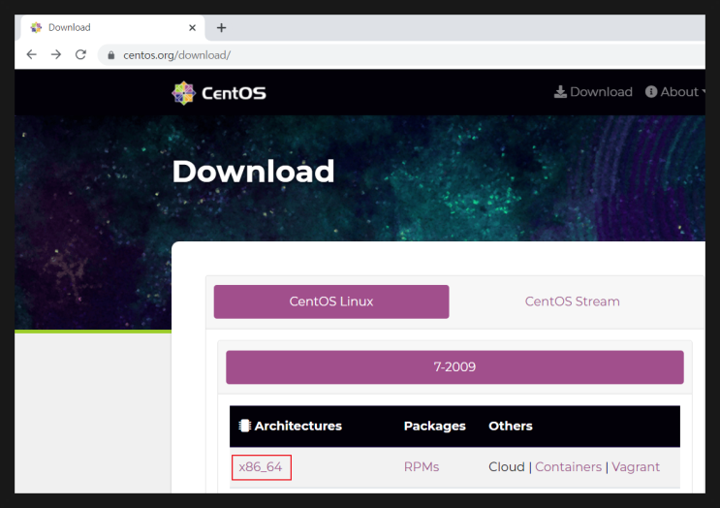
Task: Click the padlock site security icon
Action: [111, 55]
